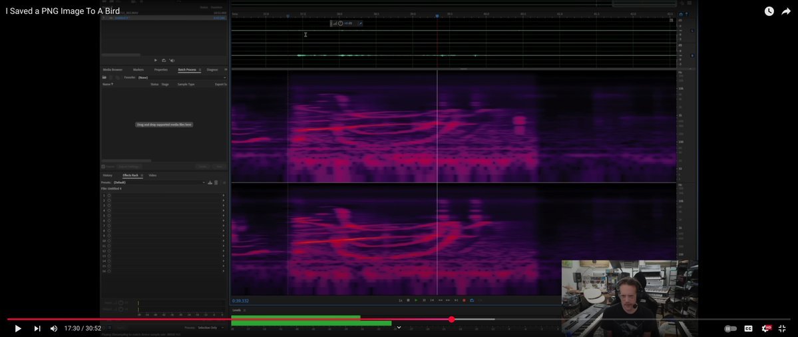
Task: Open the YouTube settings gear
Action: click(765, 328)
